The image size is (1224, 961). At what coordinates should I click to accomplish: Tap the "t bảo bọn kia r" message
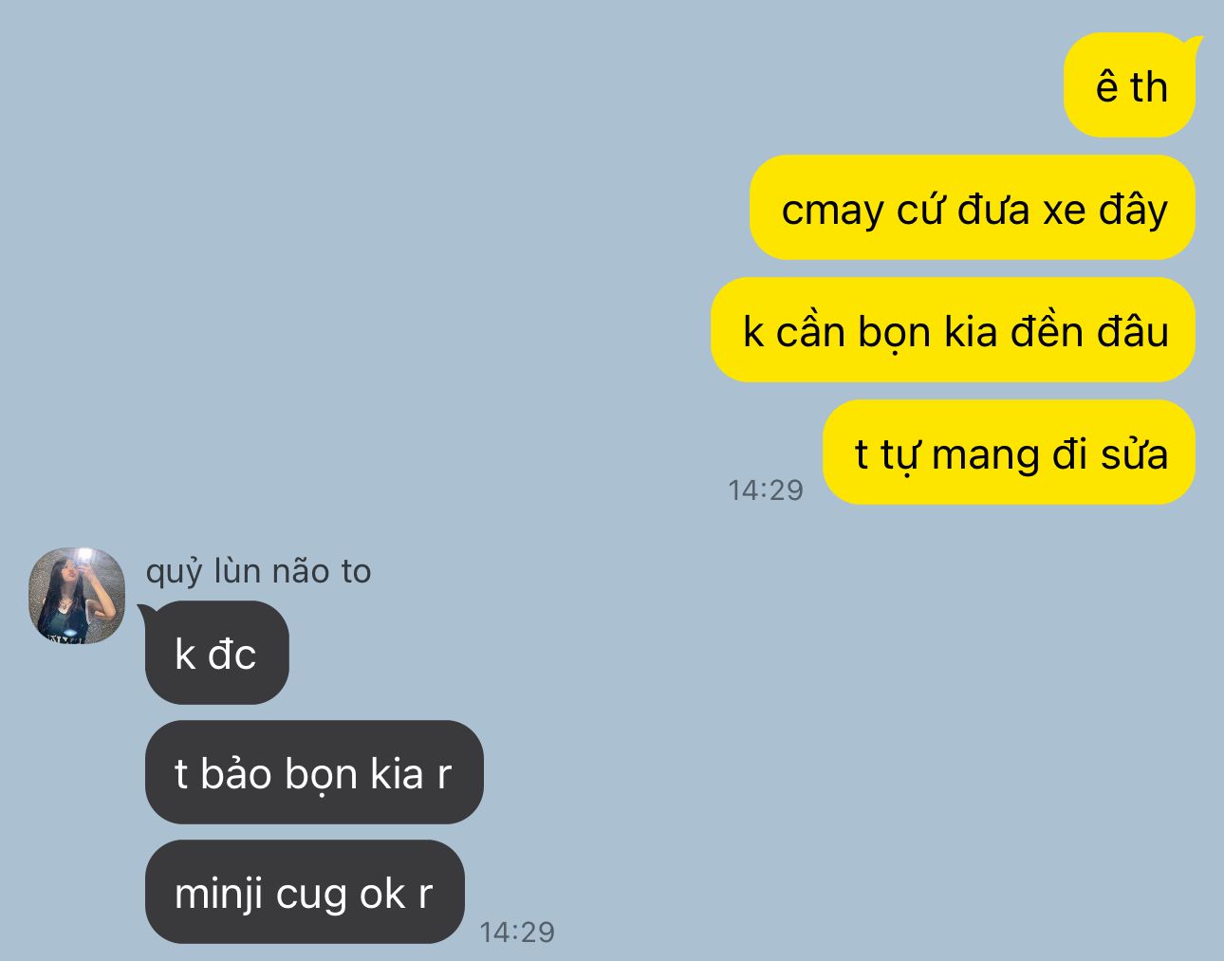click(314, 772)
